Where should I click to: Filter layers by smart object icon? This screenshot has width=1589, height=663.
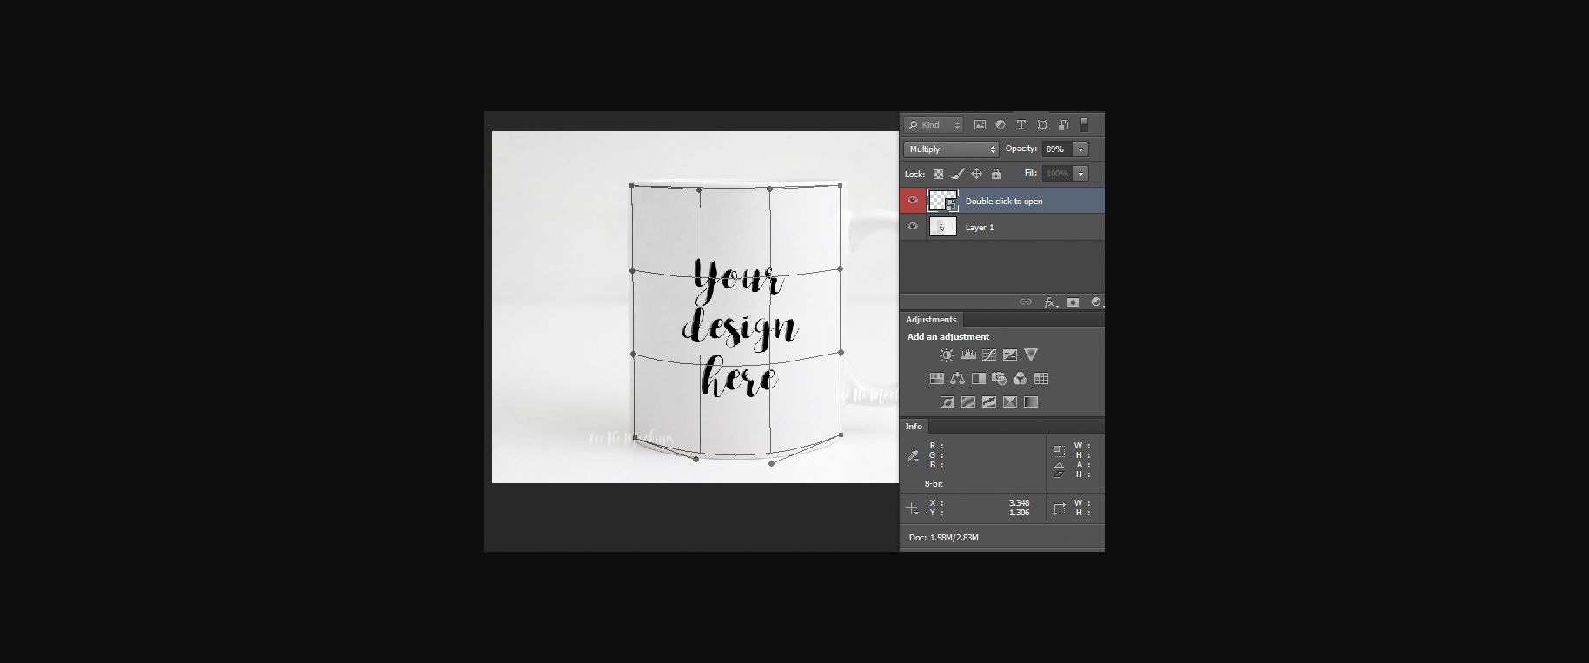(1063, 125)
